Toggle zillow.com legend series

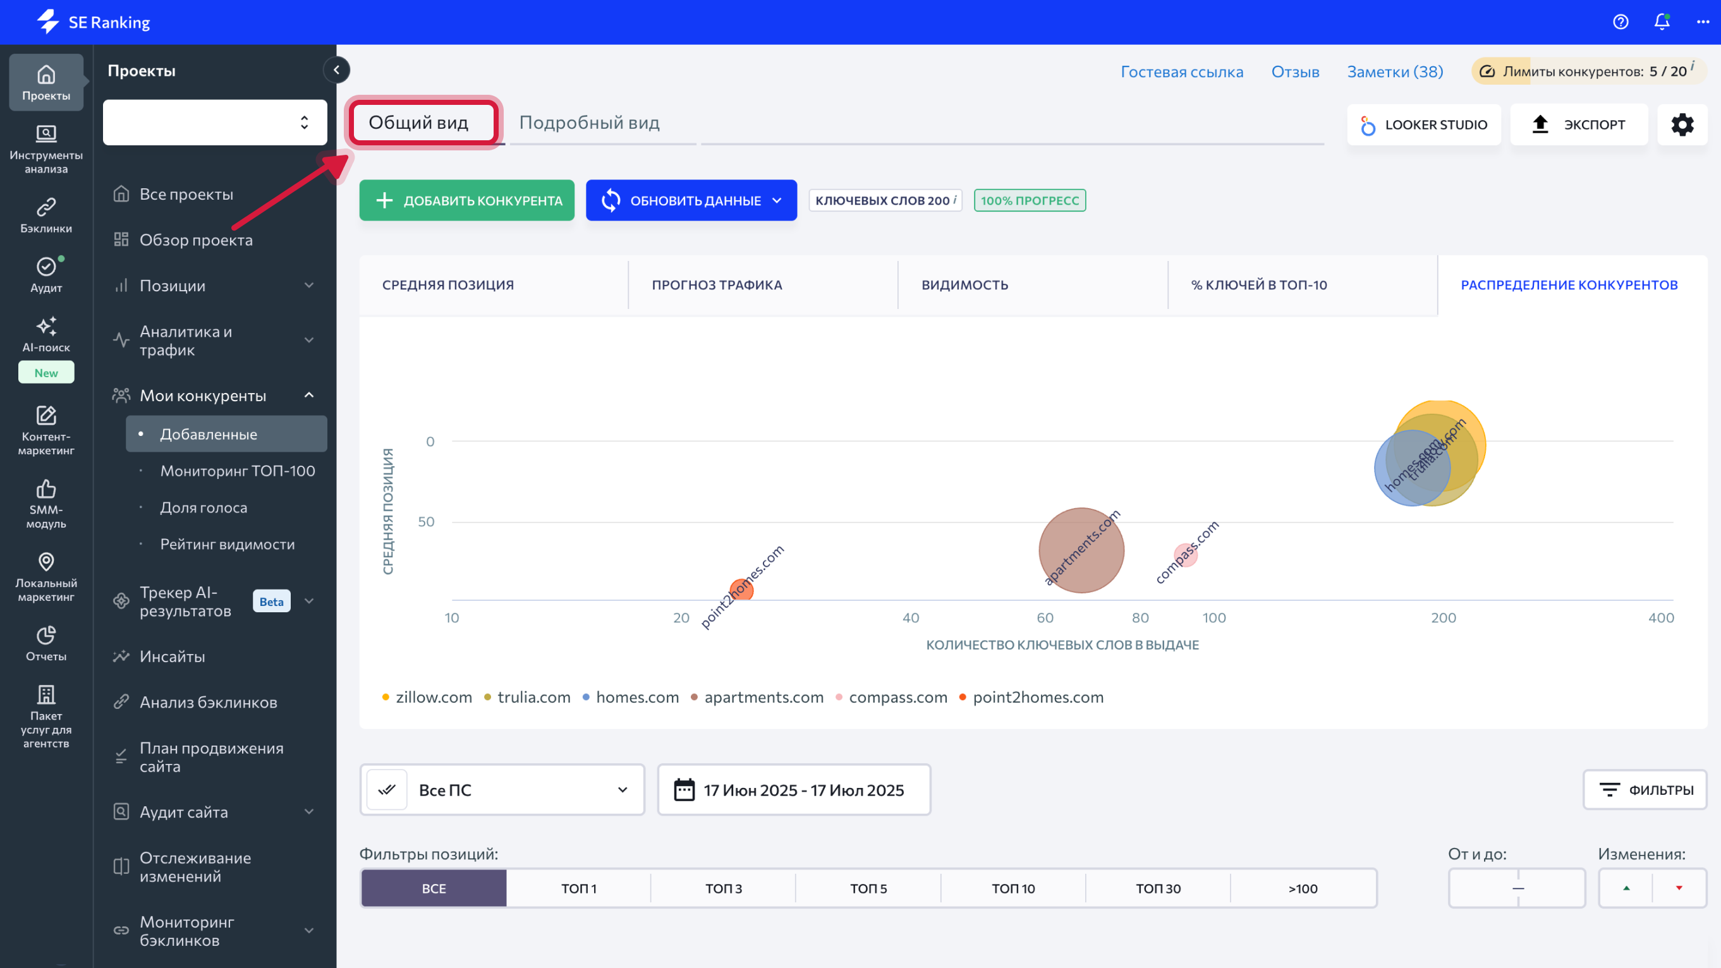433,697
